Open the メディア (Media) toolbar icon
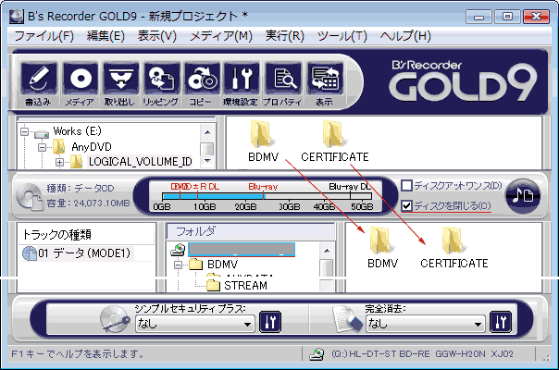 point(79,81)
